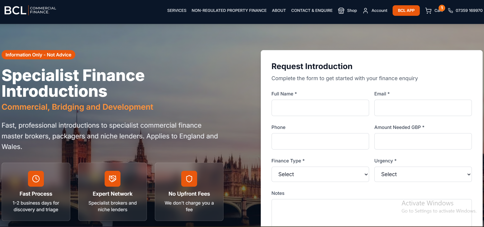Click the Commercial, Bridging and Development subtitle

[77, 107]
